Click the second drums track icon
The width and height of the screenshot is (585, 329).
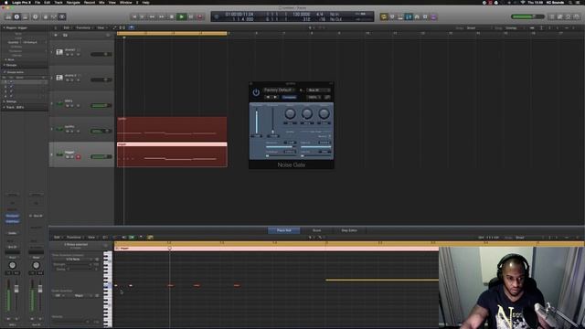(x=59, y=78)
